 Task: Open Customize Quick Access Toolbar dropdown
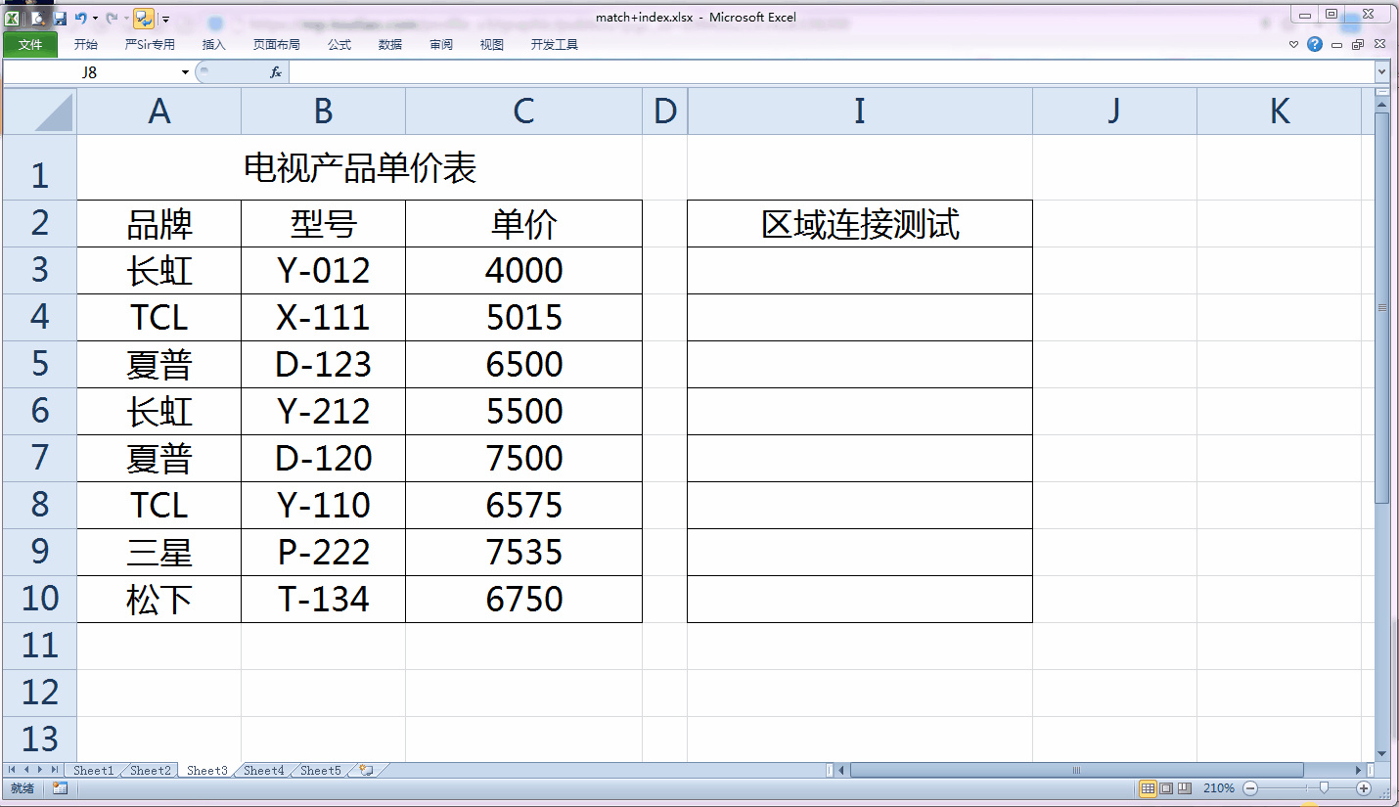(x=165, y=19)
